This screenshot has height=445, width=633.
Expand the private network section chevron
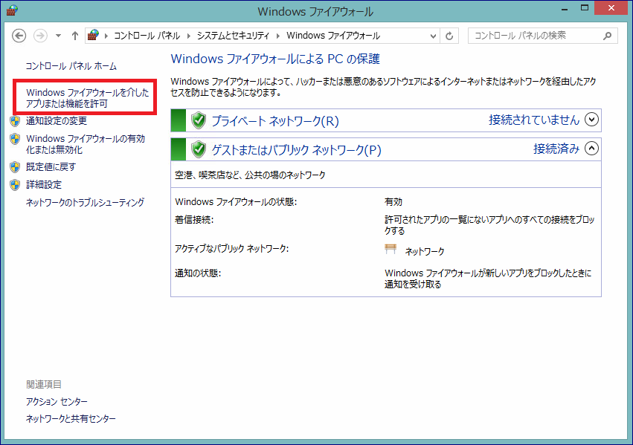tap(591, 120)
